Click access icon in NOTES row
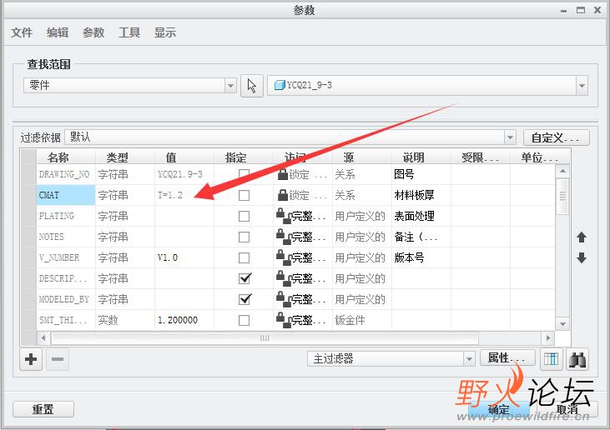Image resolution: width=610 pixels, height=430 pixels. click(284, 237)
